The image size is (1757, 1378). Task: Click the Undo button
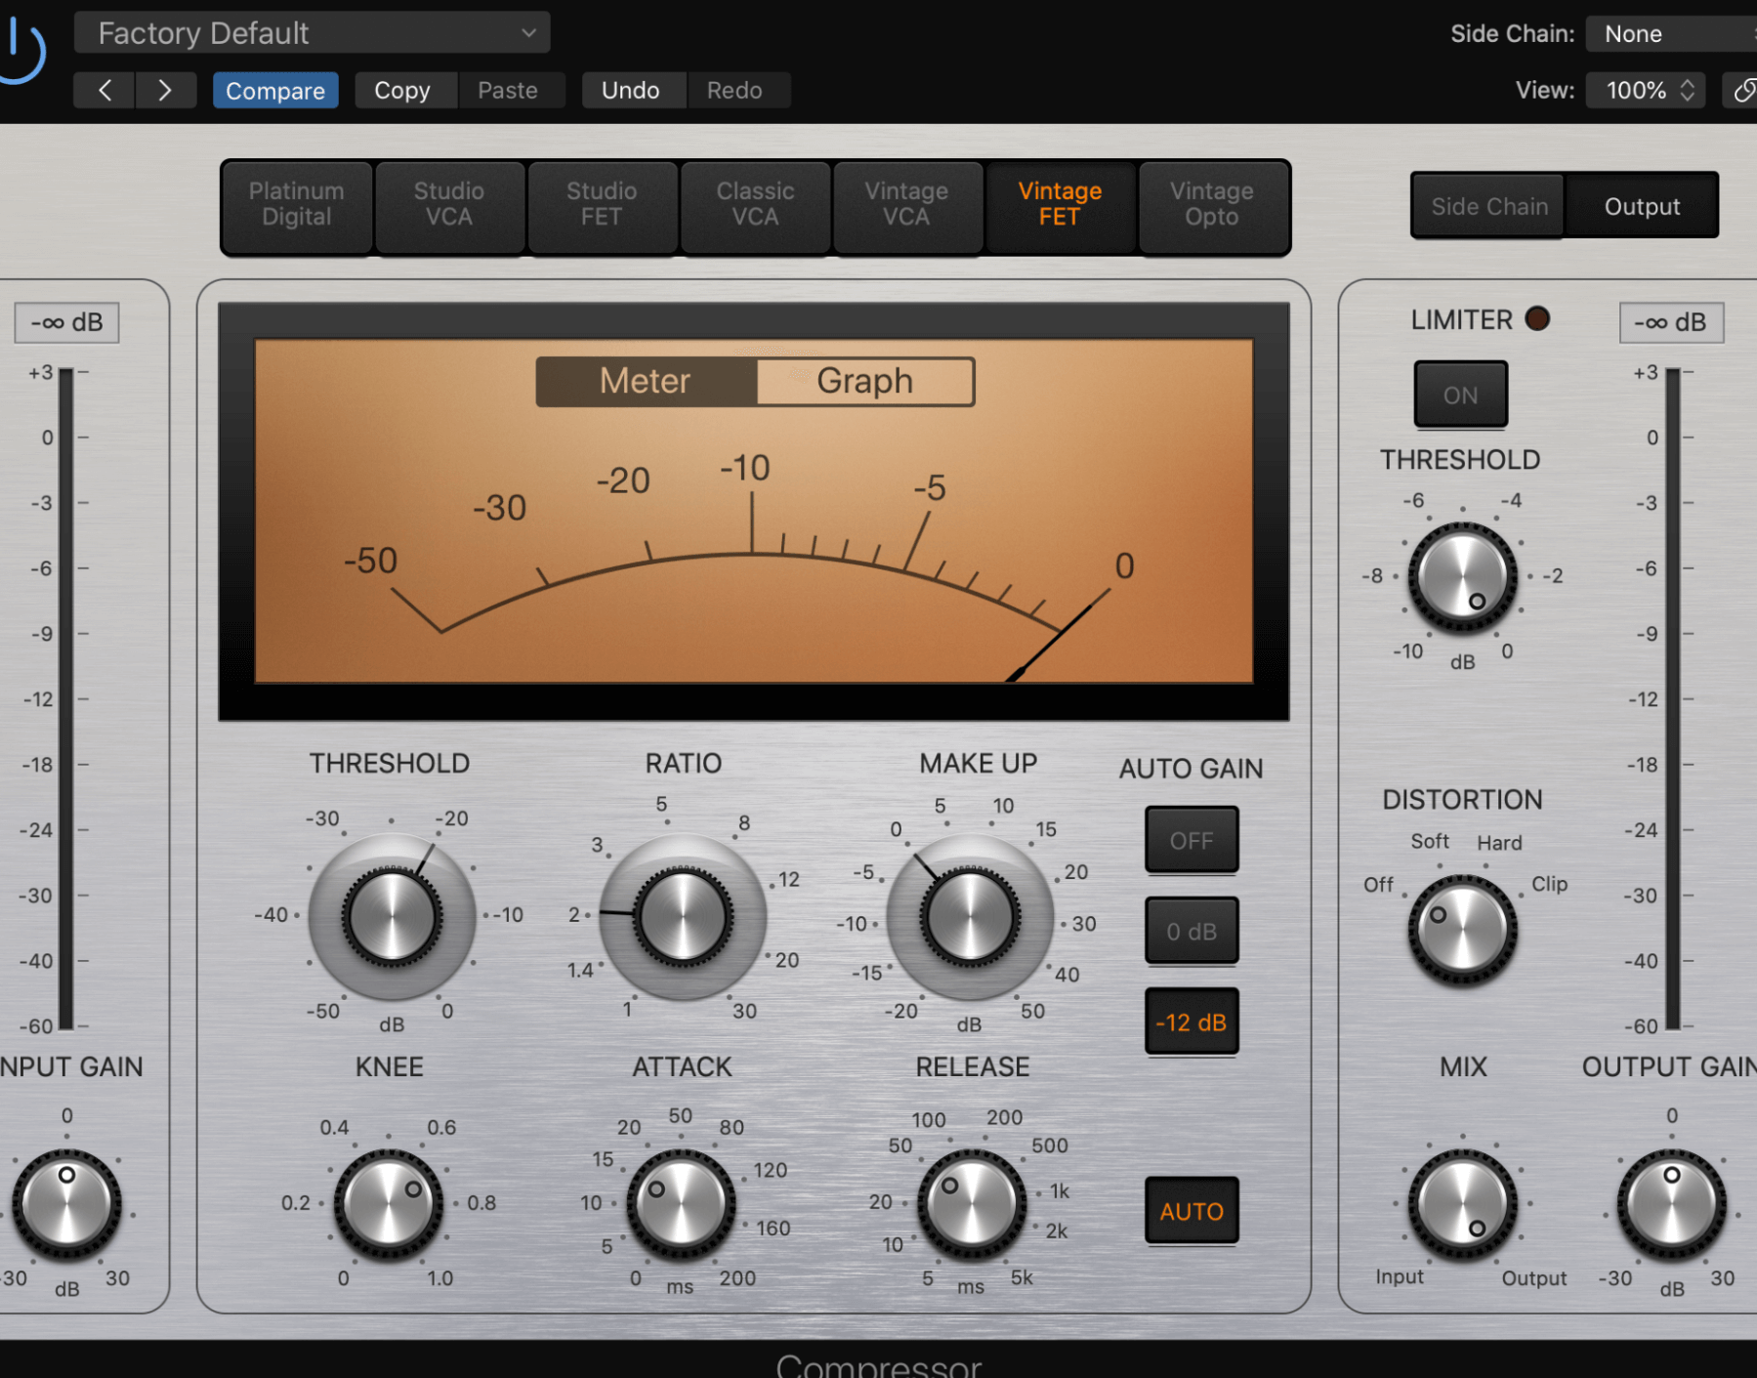[631, 91]
